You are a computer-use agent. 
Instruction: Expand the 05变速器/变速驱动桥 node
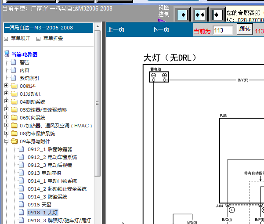[7, 109]
